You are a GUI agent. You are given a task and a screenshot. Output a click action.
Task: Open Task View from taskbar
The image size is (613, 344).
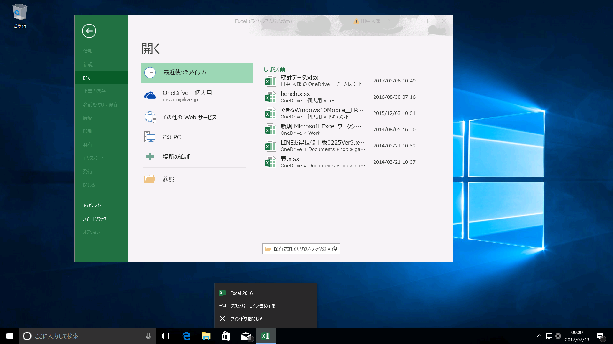point(166,336)
